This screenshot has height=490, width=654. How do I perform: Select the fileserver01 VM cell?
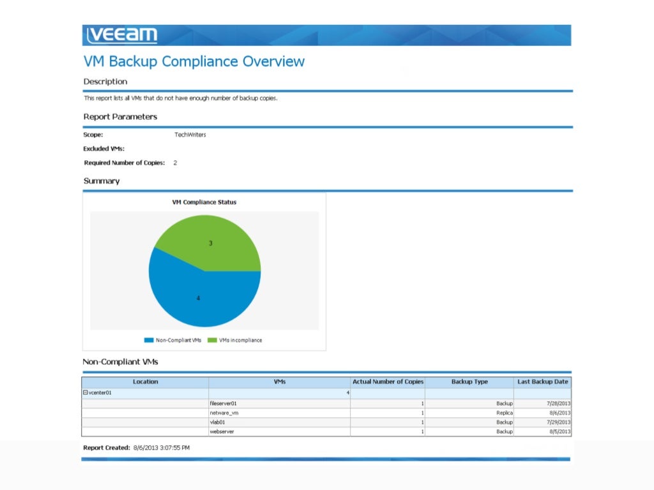coord(280,403)
